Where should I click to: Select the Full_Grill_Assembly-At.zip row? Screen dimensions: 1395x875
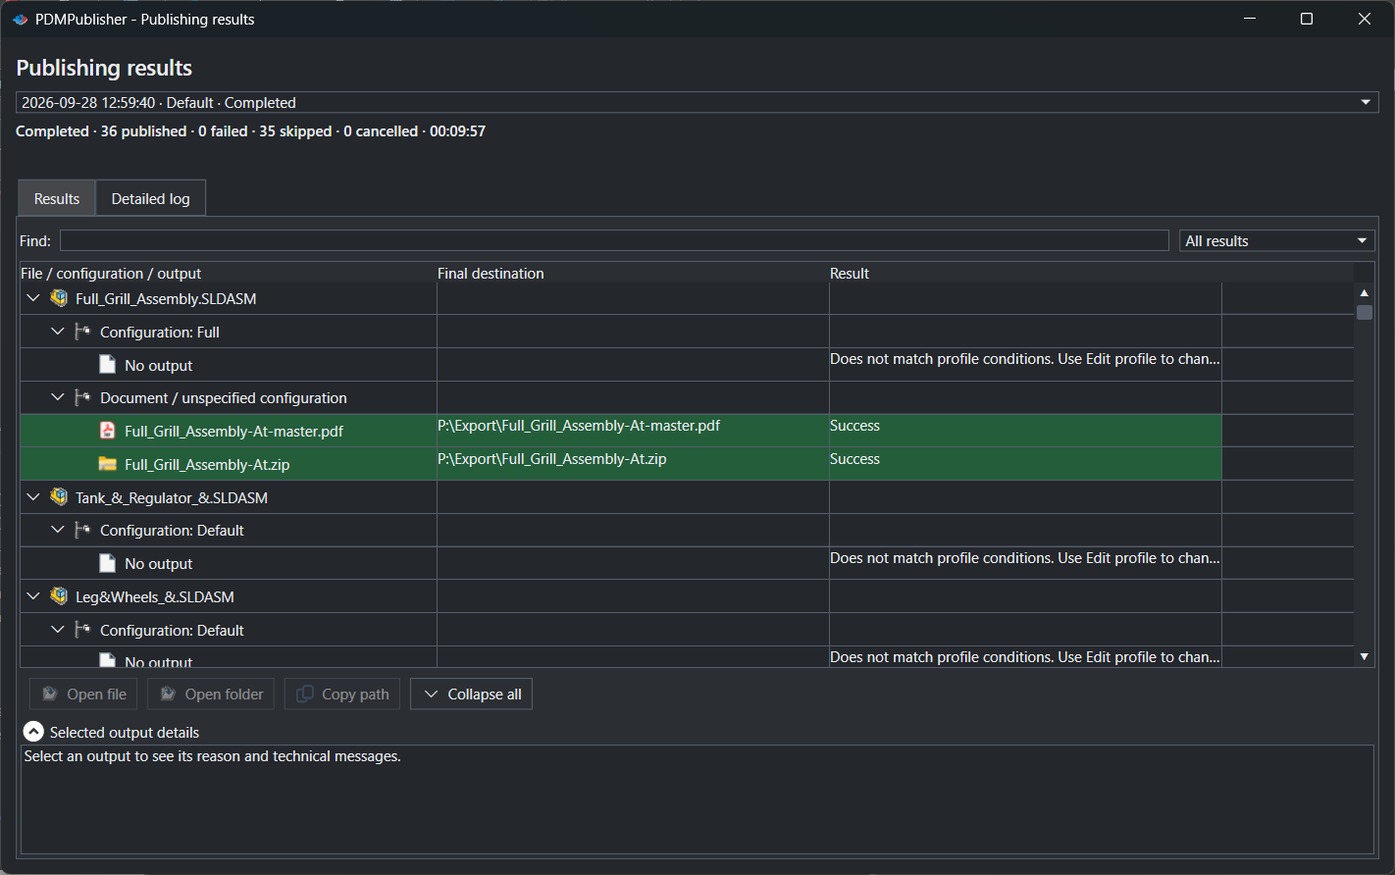point(621,464)
